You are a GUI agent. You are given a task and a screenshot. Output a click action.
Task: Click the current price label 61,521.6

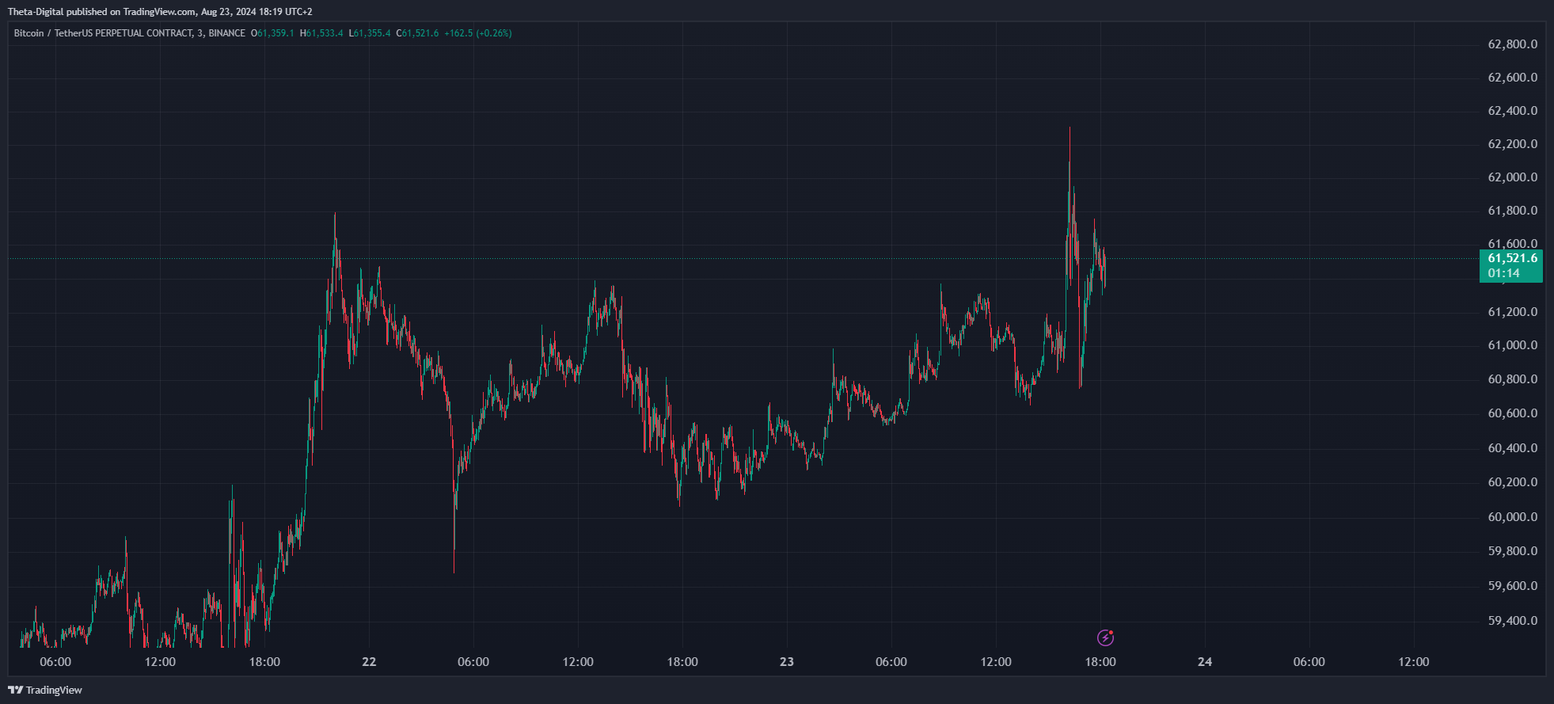point(1512,258)
